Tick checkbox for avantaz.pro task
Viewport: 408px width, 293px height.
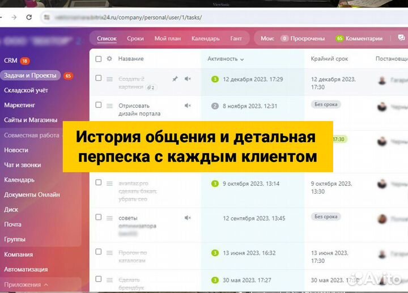99,182
